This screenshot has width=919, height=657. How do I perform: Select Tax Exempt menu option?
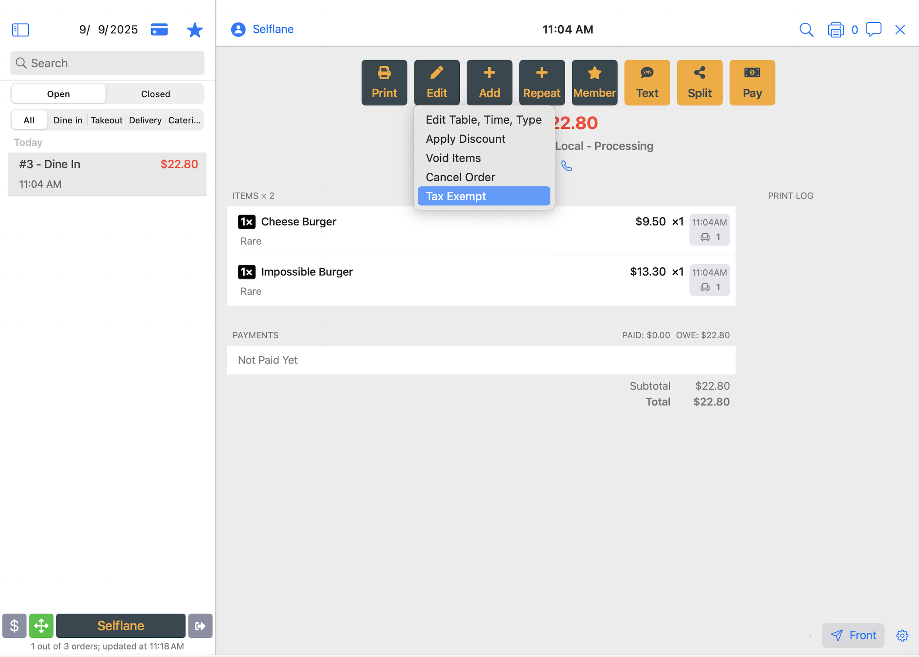(x=483, y=196)
